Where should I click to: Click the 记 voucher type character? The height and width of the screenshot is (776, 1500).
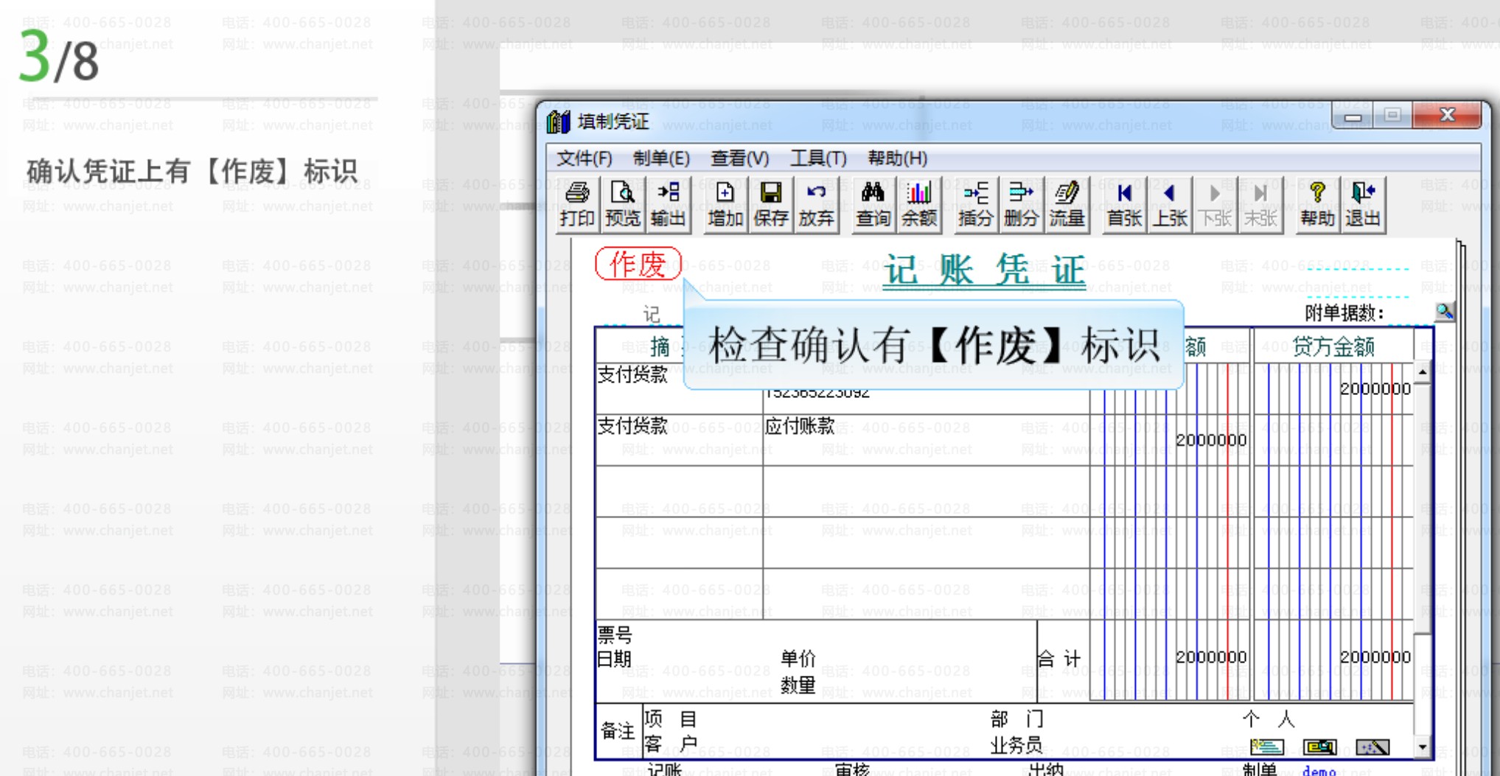(652, 314)
